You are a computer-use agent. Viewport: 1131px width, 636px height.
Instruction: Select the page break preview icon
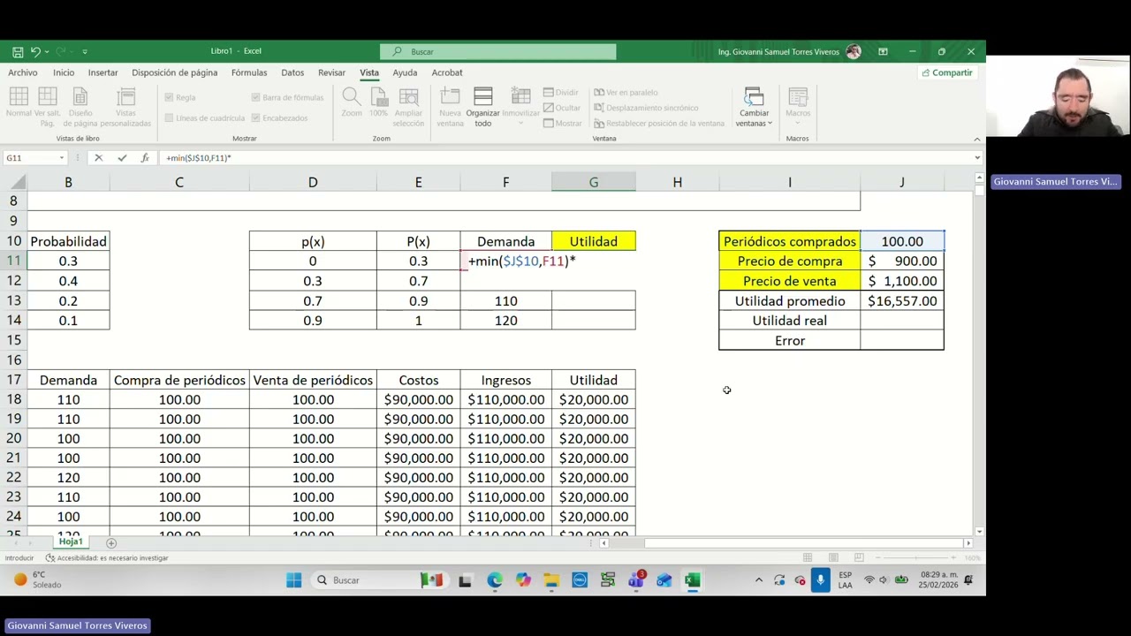[x=48, y=102]
